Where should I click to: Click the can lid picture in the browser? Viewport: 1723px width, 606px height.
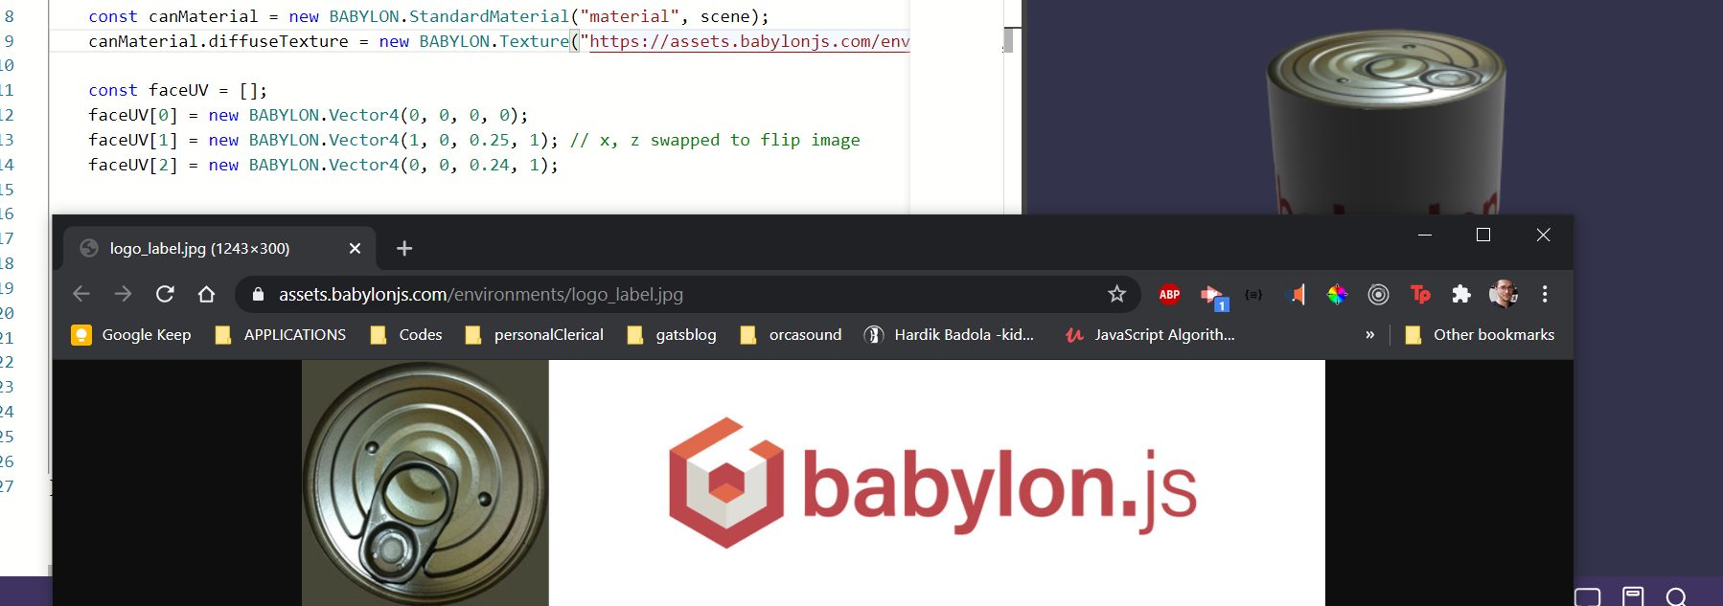tap(425, 483)
